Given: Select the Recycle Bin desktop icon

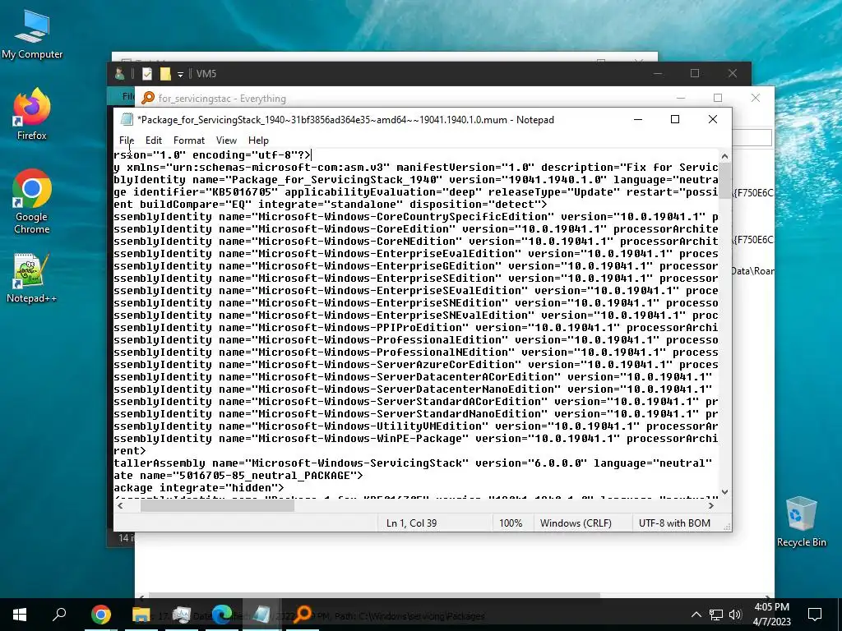Looking at the screenshot, I should 801,522.
